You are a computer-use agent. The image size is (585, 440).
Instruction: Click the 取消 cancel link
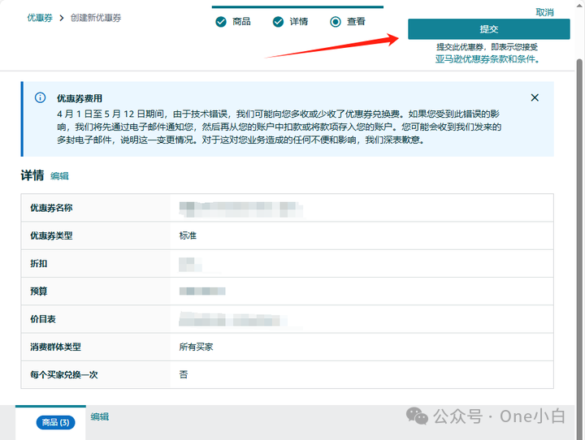point(544,12)
